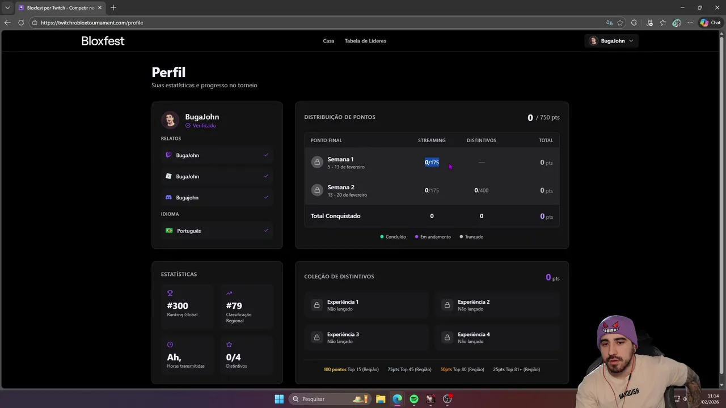The height and width of the screenshot is (408, 726).
Task: Click the STREAMING column header
Action: [x=432, y=140]
